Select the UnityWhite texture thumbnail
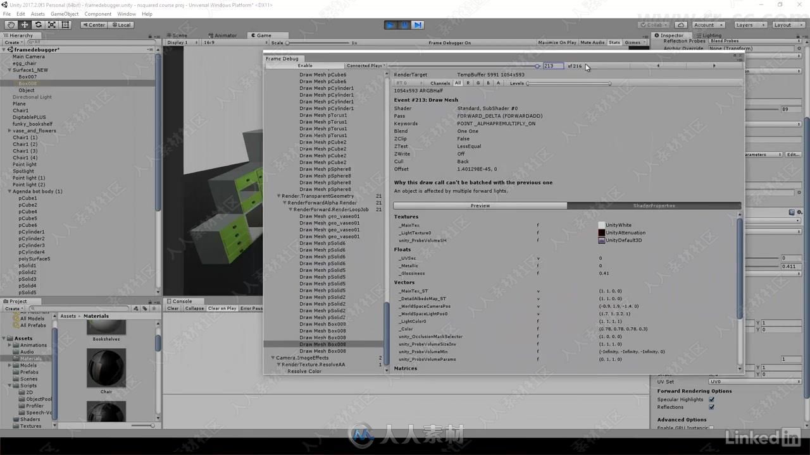This screenshot has height=455, width=810. (x=601, y=225)
